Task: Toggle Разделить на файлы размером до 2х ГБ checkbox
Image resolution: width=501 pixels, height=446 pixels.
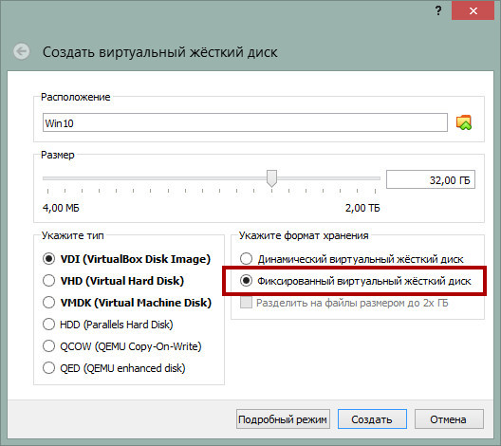Action: pos(246,302)
